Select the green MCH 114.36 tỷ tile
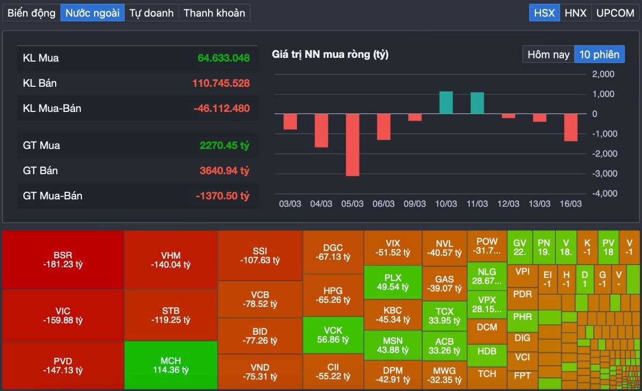The height and width of the screenshot is (391, 642). (x=171, y=365)
